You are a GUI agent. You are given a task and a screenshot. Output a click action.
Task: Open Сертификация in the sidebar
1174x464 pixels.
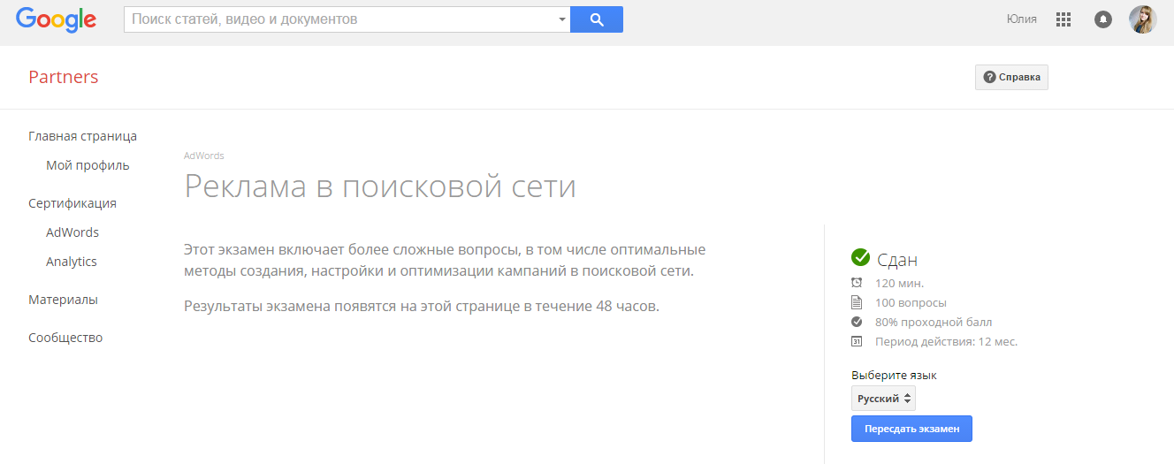(72, 203)
